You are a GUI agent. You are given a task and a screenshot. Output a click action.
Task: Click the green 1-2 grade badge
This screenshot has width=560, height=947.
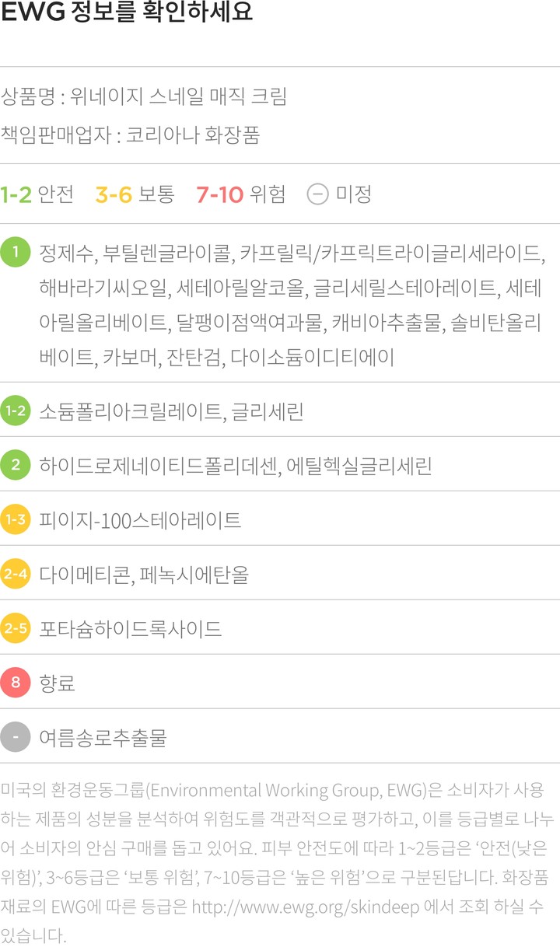click(x=16, y=411)
